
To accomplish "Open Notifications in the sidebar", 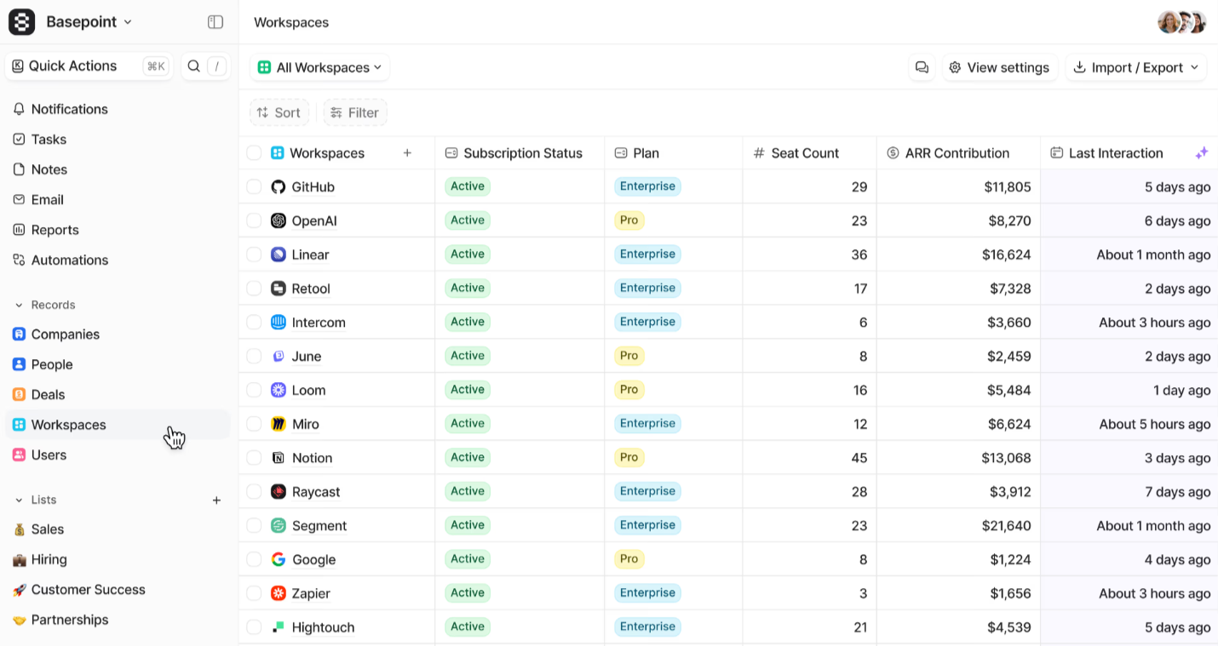I will [118, 109].
